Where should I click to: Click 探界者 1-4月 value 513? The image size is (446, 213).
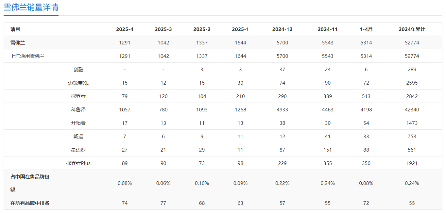[x=366, y=96]
